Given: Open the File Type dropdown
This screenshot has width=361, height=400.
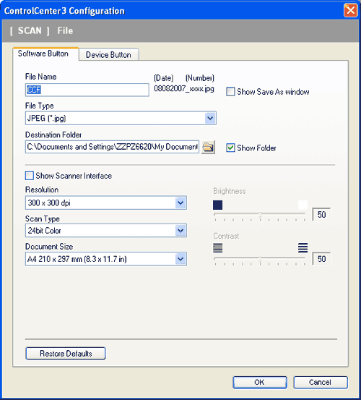Looking at the screenshot, I should coord(121,118).
